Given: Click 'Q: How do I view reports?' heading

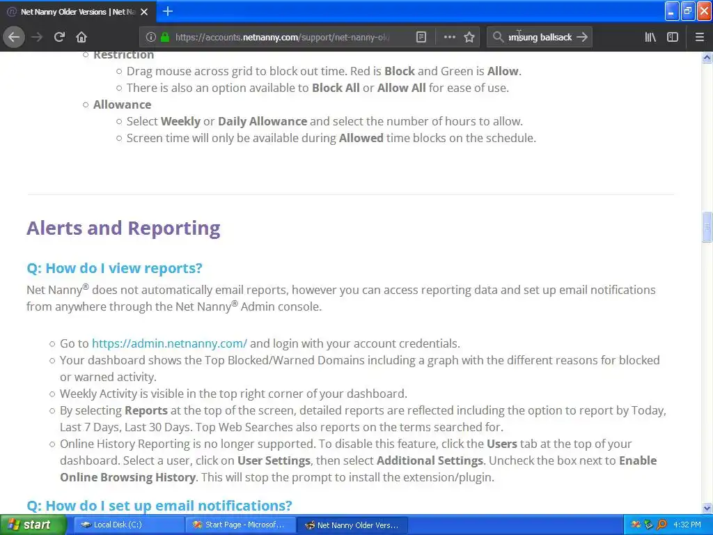Looking at the screenshot, I should tap(115, 268).
